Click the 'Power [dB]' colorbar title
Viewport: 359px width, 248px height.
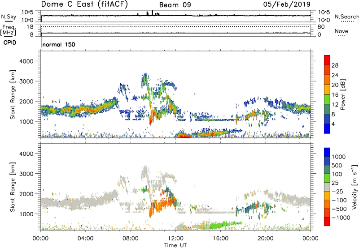point(342,94)
